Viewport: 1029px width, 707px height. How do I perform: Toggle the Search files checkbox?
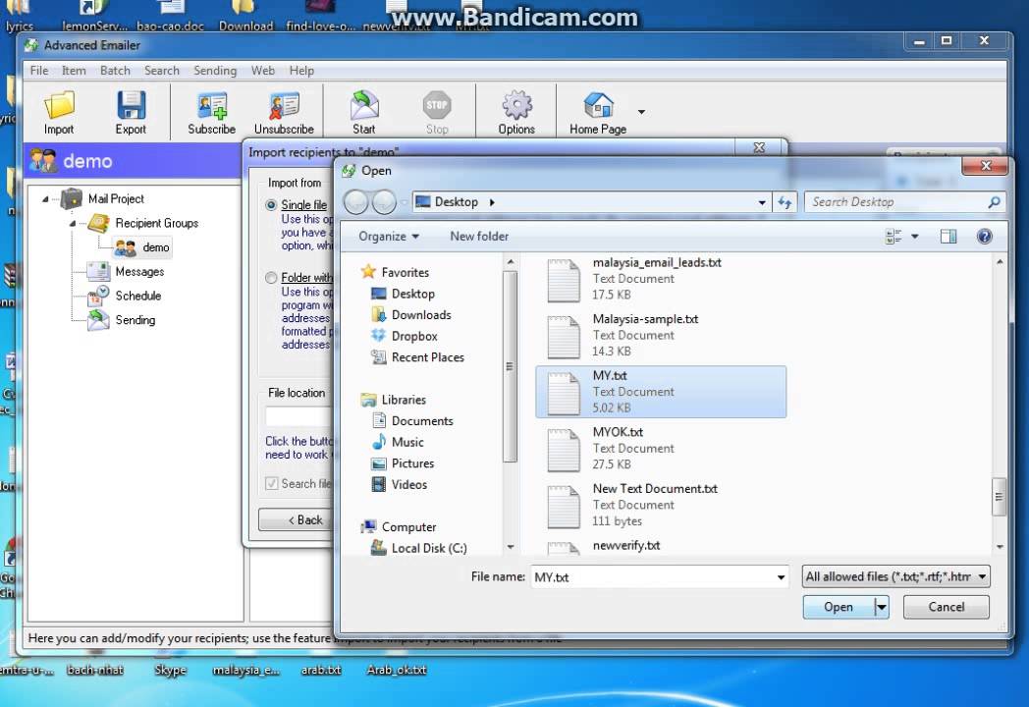271,484
